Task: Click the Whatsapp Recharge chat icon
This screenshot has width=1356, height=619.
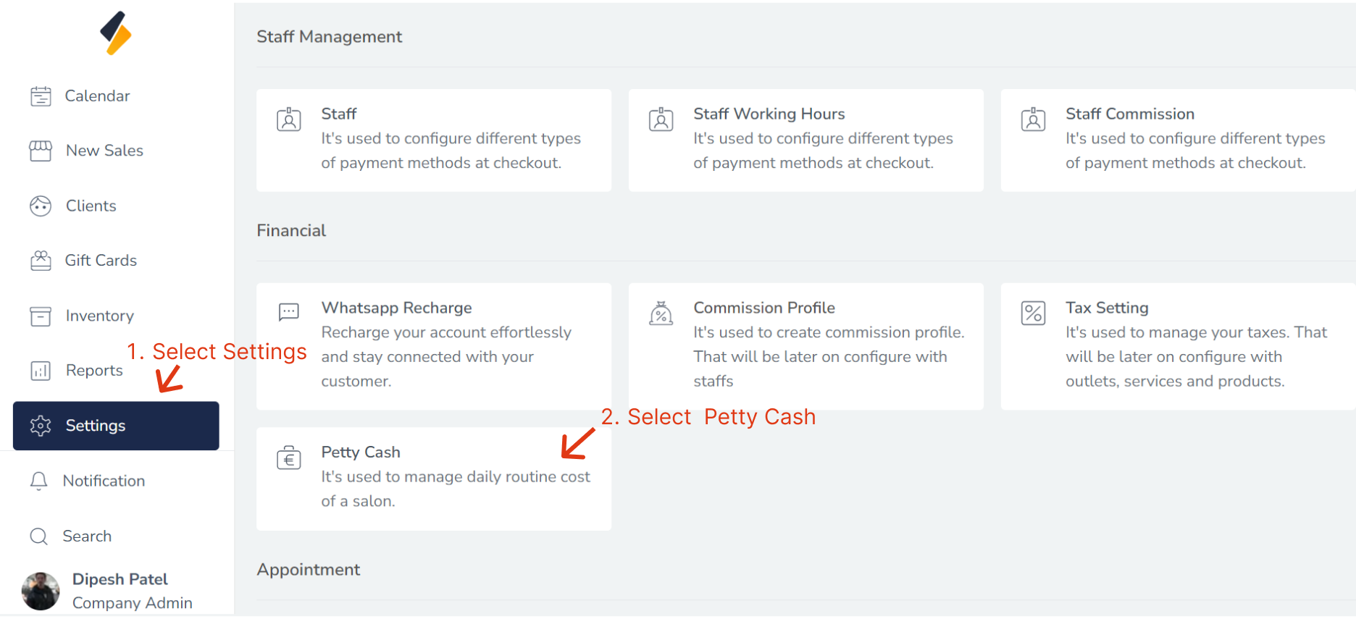Action: click(x=289, y=312)
